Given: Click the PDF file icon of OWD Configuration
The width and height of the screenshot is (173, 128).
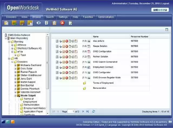Looking at the screenshot, I should 89,52.
